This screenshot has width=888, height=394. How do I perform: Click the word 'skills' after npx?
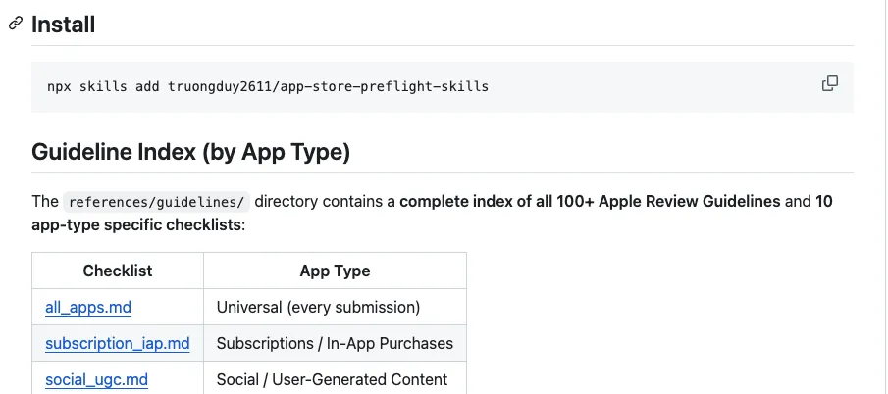(x=104, y=86)
